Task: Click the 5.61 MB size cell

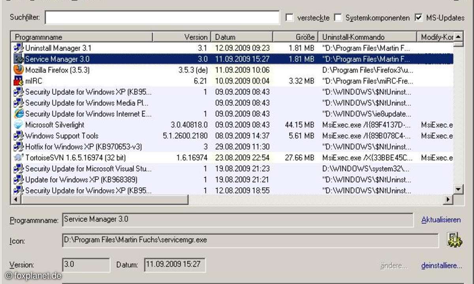Action: [302, 136]
